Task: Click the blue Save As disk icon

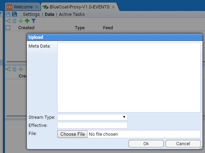Action: coord(14,14)
